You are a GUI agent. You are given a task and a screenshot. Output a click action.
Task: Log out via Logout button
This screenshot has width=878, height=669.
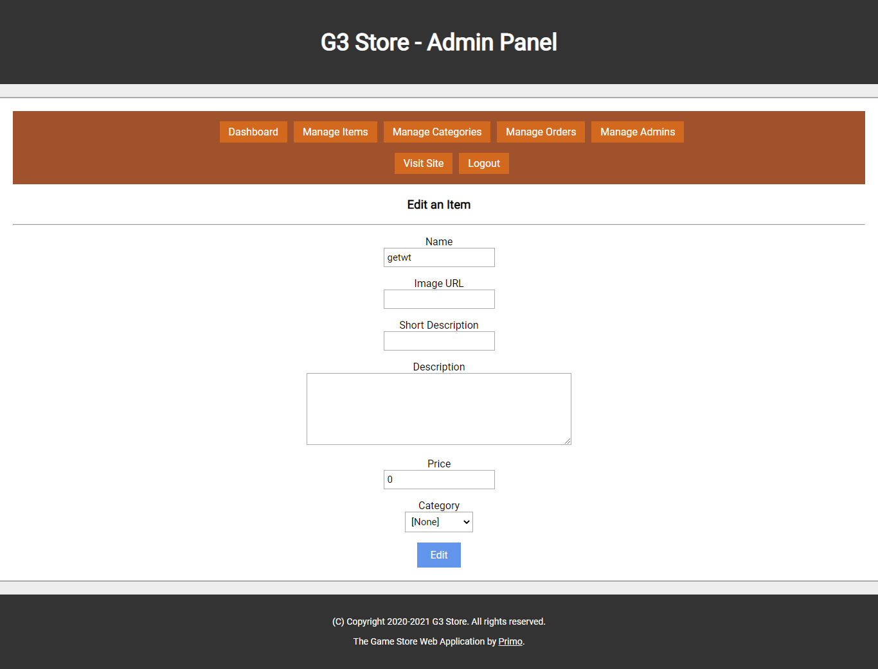[484, 163]
